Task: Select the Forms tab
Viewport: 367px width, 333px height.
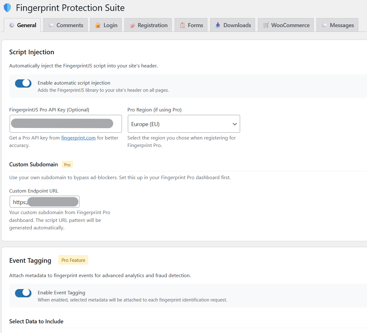Action: pos(191,25)
